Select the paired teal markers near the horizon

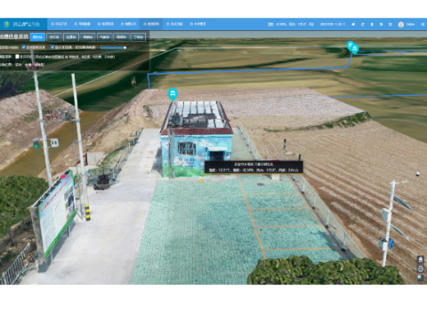(352, 47)
